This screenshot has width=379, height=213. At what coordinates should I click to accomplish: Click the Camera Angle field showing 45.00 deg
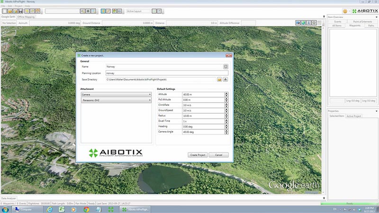point(203,132)
